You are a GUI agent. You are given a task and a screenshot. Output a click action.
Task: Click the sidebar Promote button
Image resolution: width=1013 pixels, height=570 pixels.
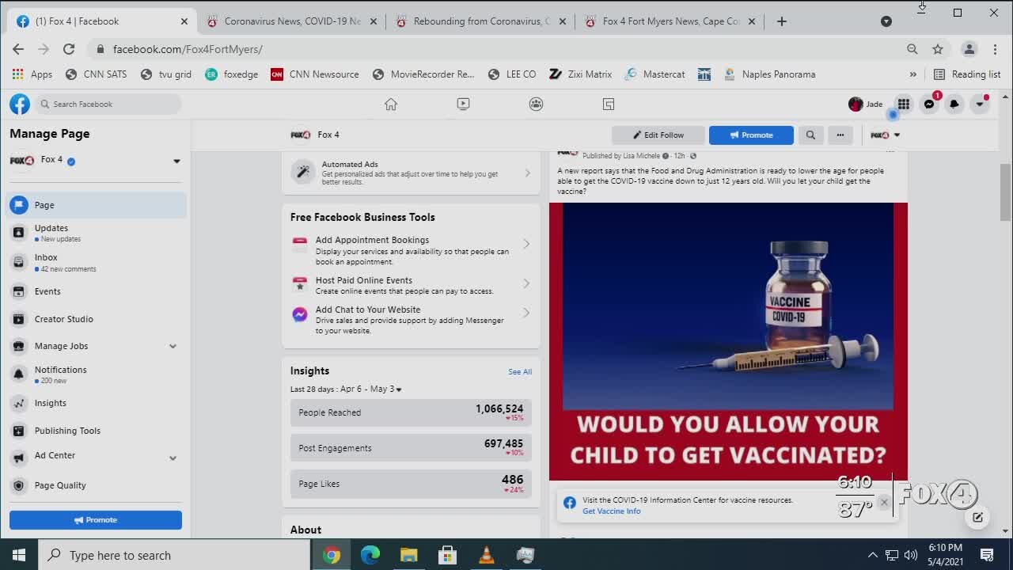pyautogui.click(x=96, y=519)
